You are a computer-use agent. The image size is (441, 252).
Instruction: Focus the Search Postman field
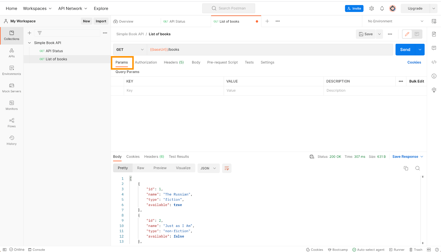[x=229, y=9]
